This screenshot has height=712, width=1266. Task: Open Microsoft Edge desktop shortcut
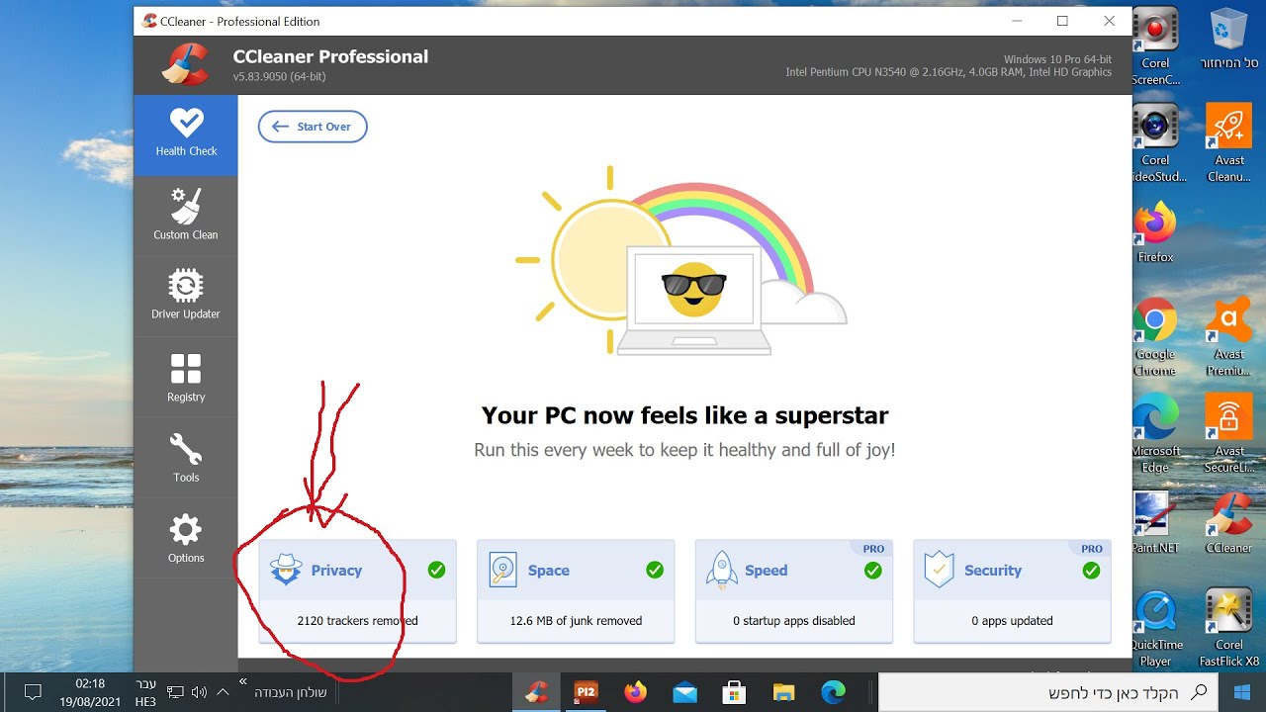(x=1155, y=435)
